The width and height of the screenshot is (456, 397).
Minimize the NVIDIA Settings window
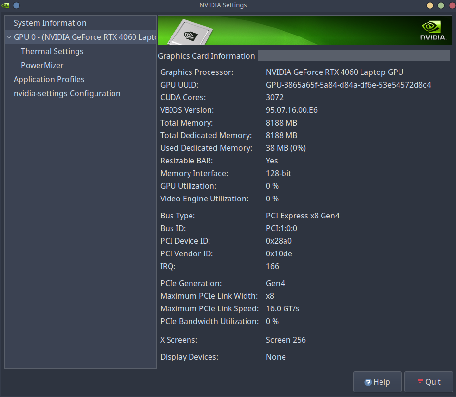430,5
